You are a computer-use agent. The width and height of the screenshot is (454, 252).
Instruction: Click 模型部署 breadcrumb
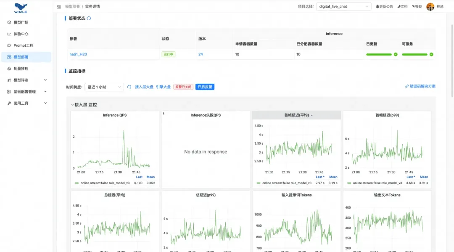72,6
